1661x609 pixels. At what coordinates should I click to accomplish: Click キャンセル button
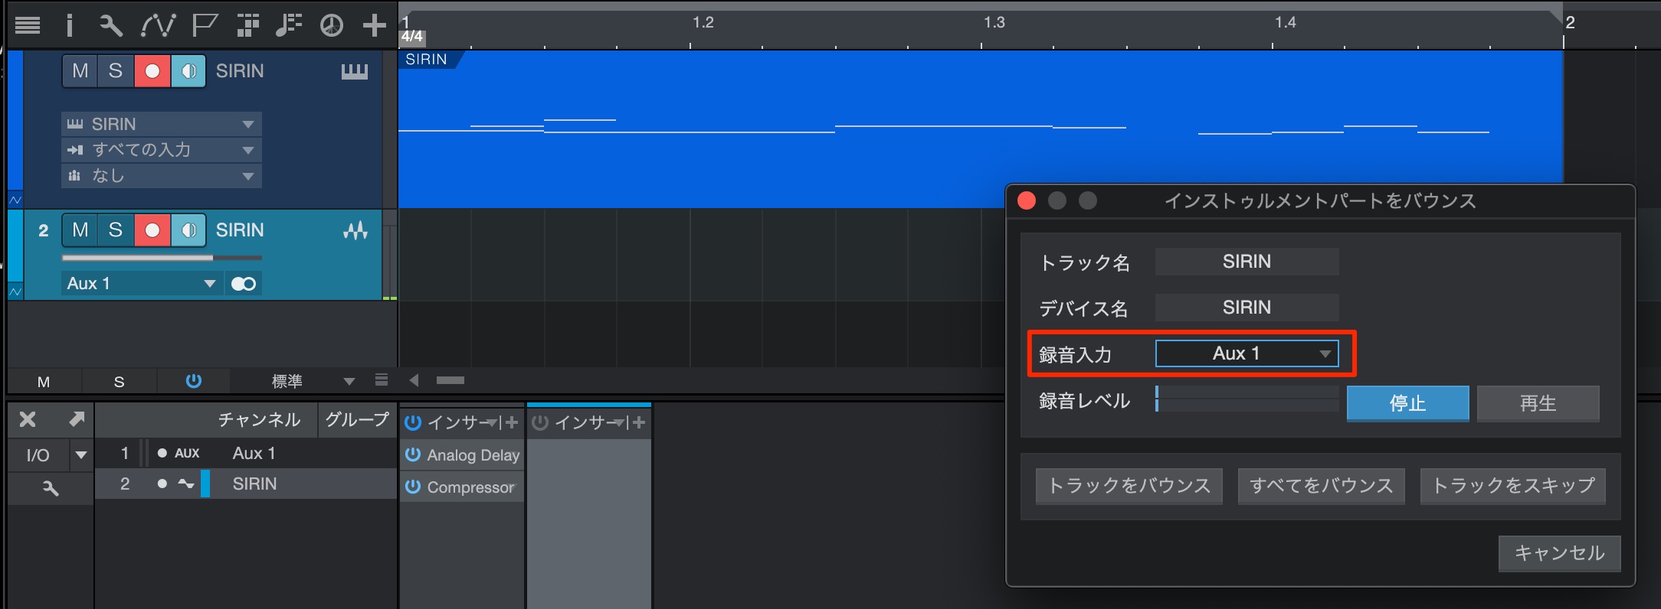[x=1559, y=553]
